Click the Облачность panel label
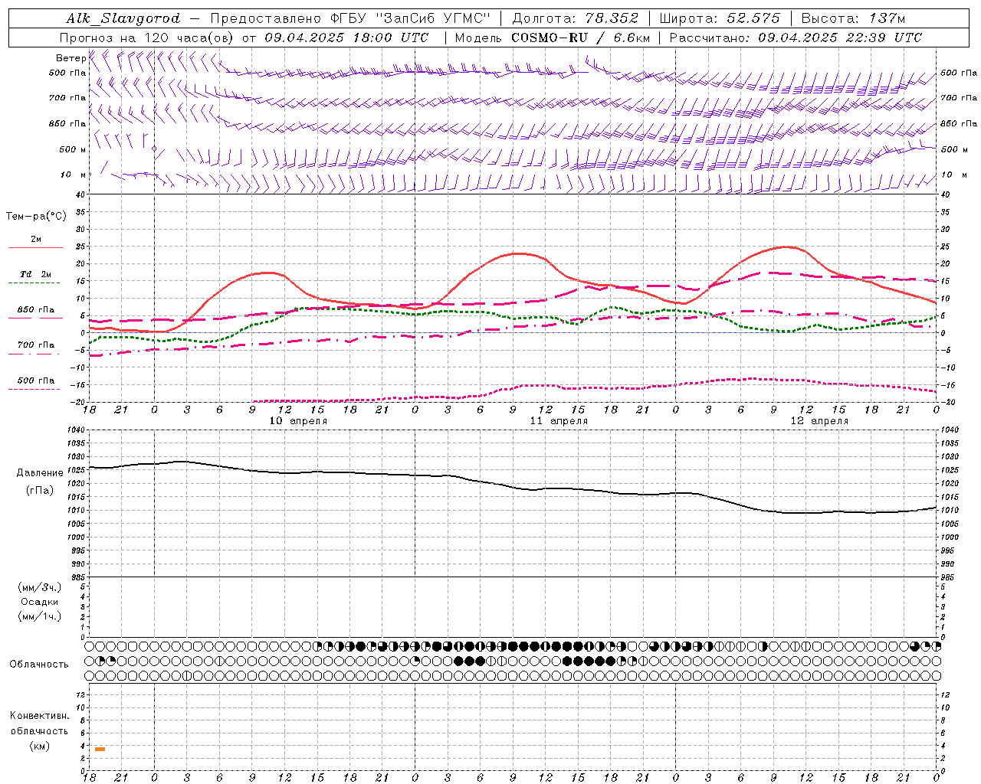Screen dimensions: 981x784 (39, 665)
